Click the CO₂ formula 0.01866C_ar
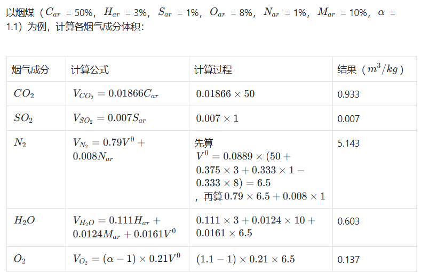Viewport: 421px width, 272px height. pyautogui.click(x=115, y=94)
